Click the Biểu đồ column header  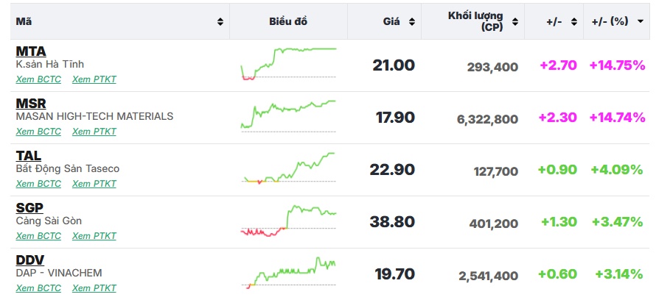pos(288,21)
